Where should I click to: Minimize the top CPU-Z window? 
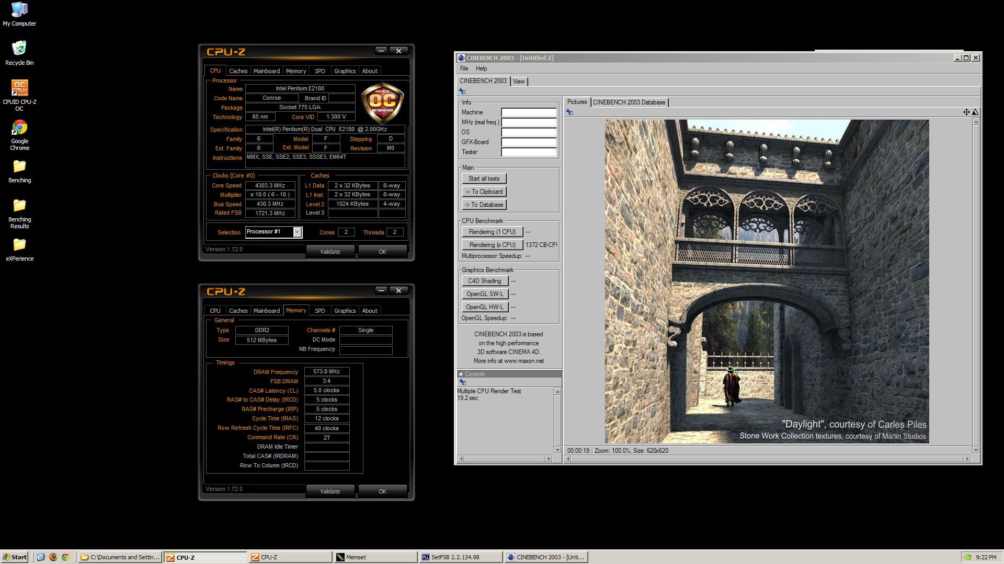coord(381,51)
